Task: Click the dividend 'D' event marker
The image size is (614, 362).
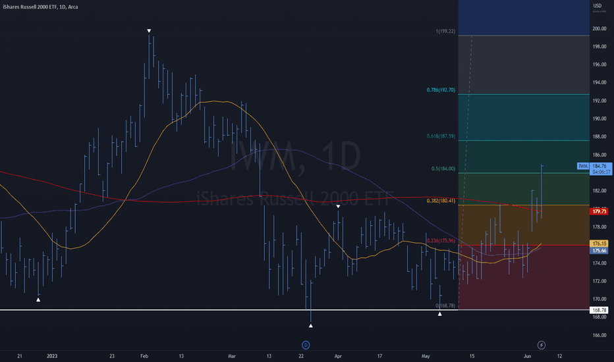Action: coord(306,345)
